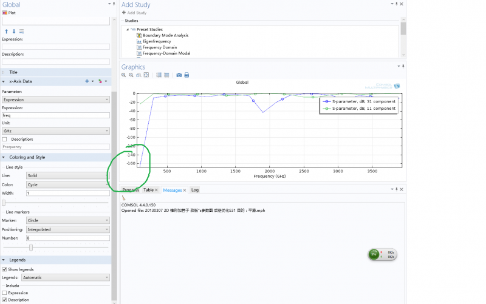Open Positioning dropdown showing Interpolated

[x=68, y=229]
